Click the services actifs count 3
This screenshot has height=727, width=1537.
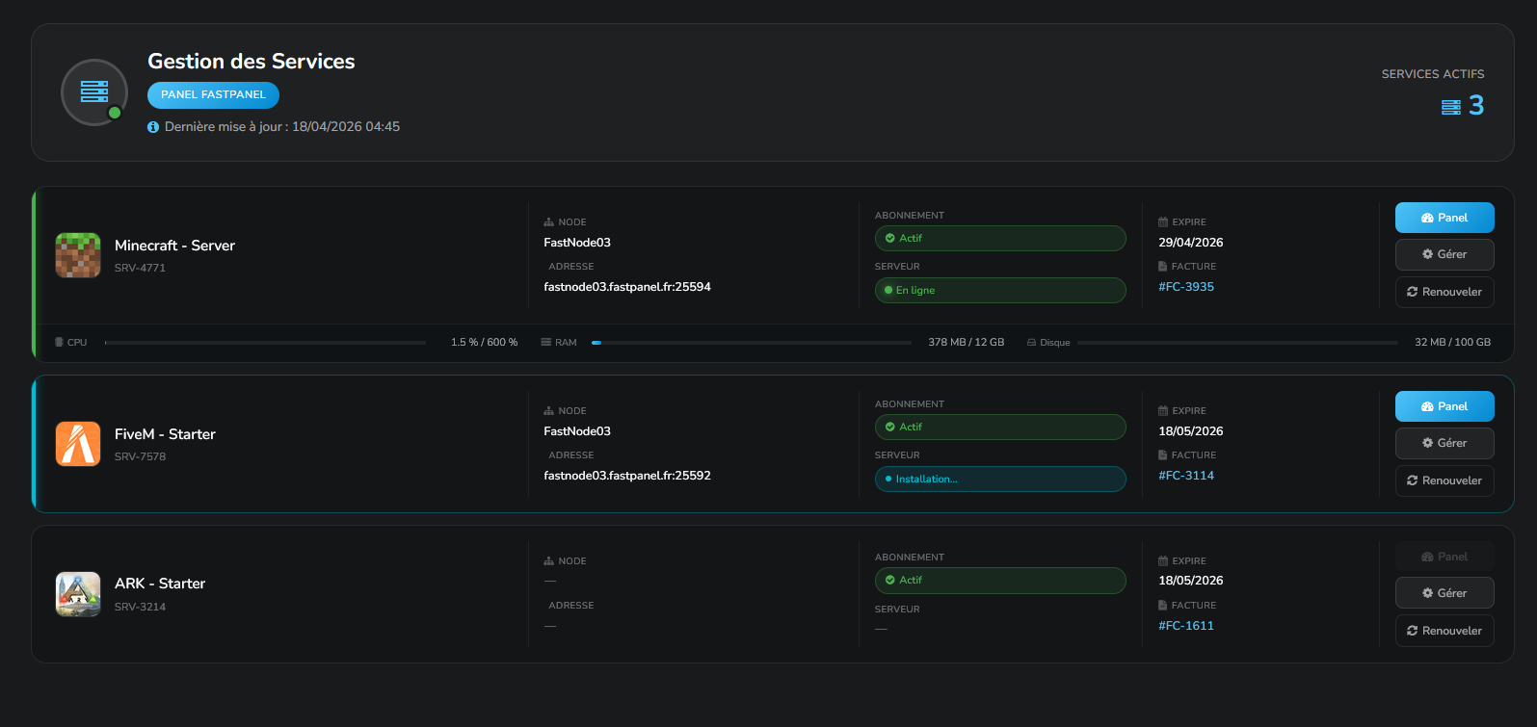coord(1476,105)
